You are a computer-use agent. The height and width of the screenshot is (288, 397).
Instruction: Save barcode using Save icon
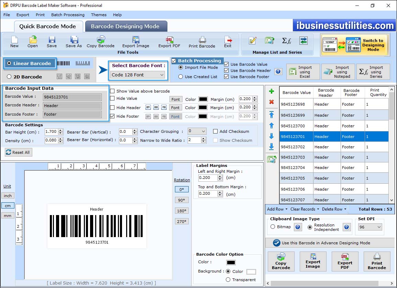tap(52, 42)
